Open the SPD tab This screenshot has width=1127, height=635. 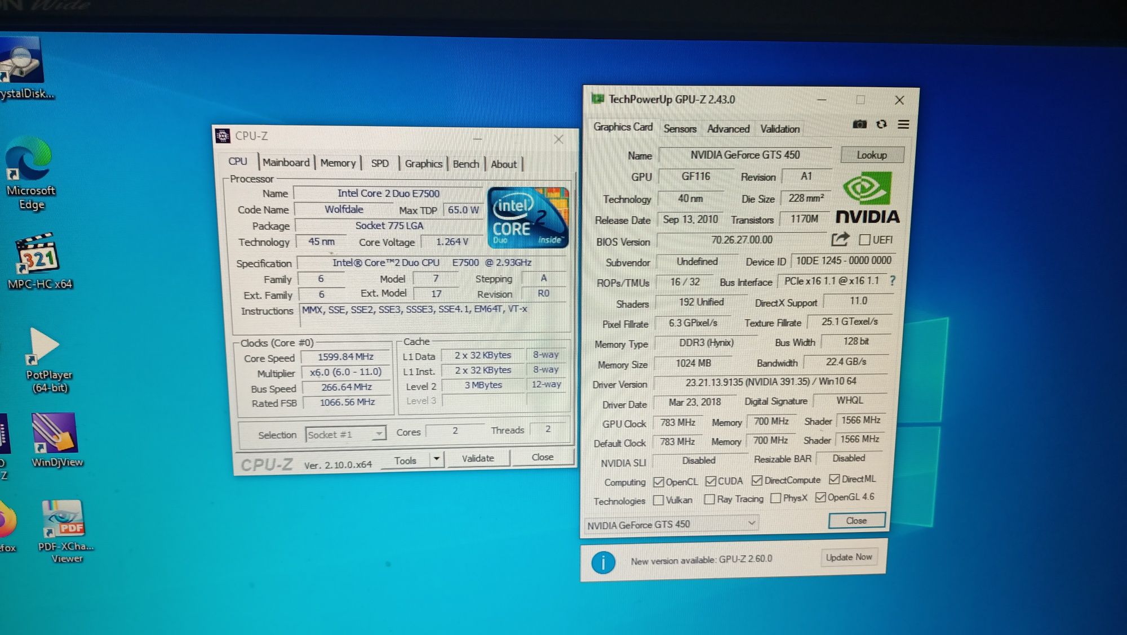(x=380, y=163)
